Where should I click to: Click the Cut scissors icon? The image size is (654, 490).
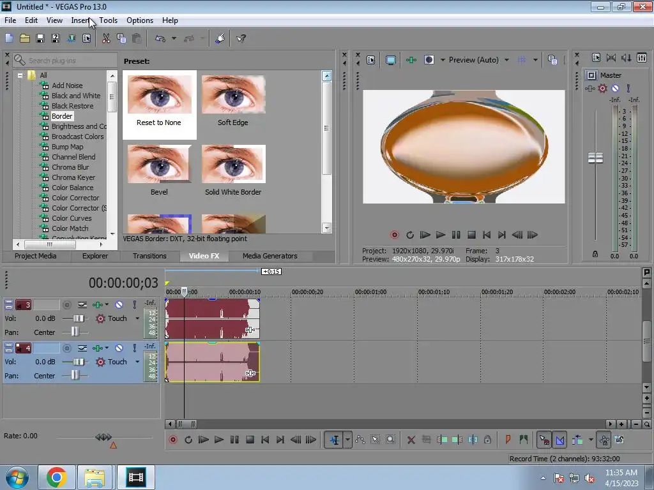(107, 38)
